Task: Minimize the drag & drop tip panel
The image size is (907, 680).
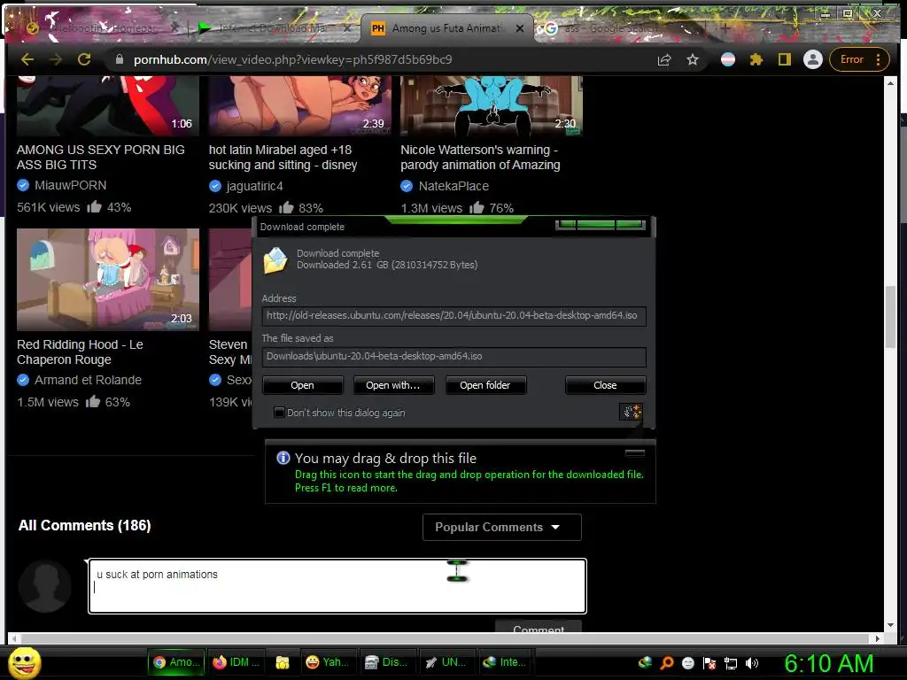Action: click(x=634, y=453)
